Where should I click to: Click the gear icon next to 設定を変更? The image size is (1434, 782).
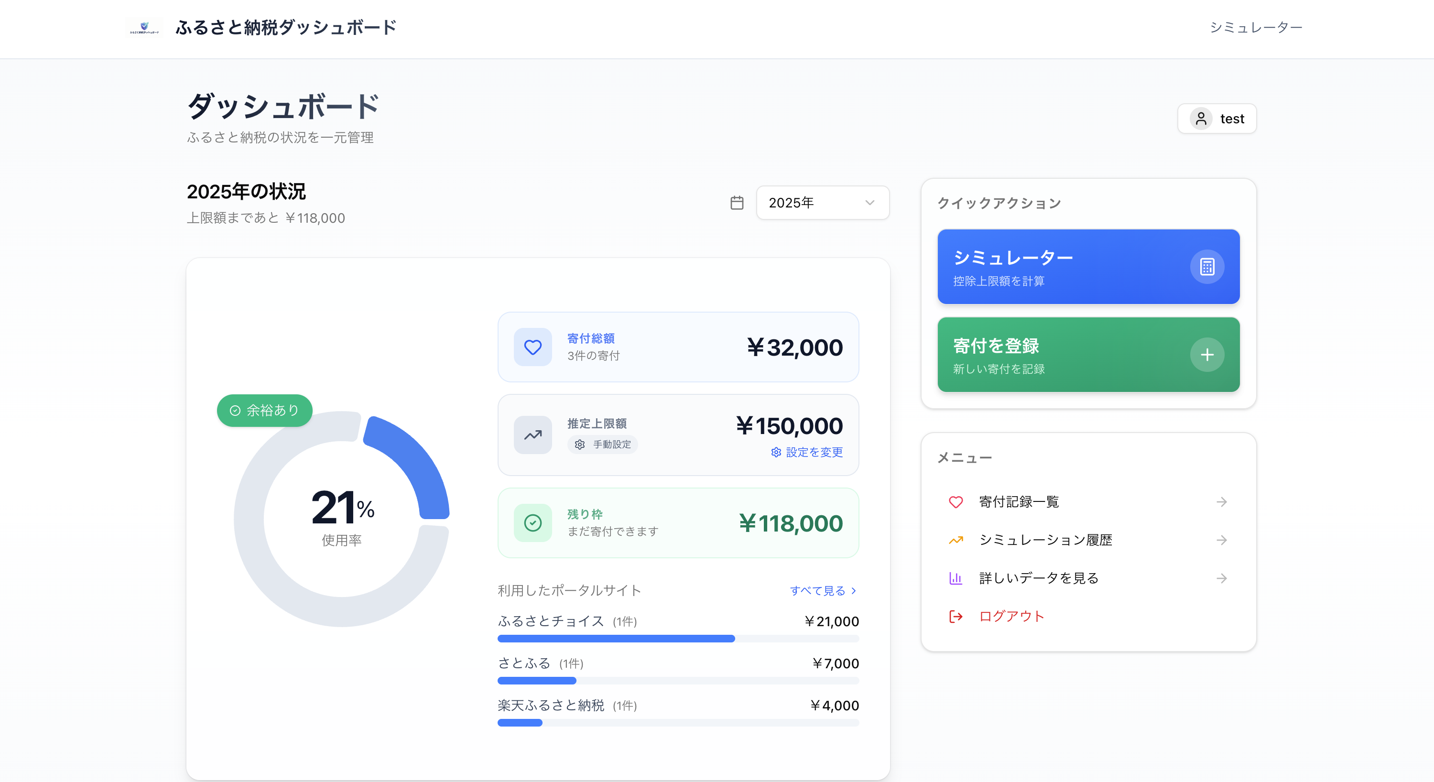pos(776,453)
